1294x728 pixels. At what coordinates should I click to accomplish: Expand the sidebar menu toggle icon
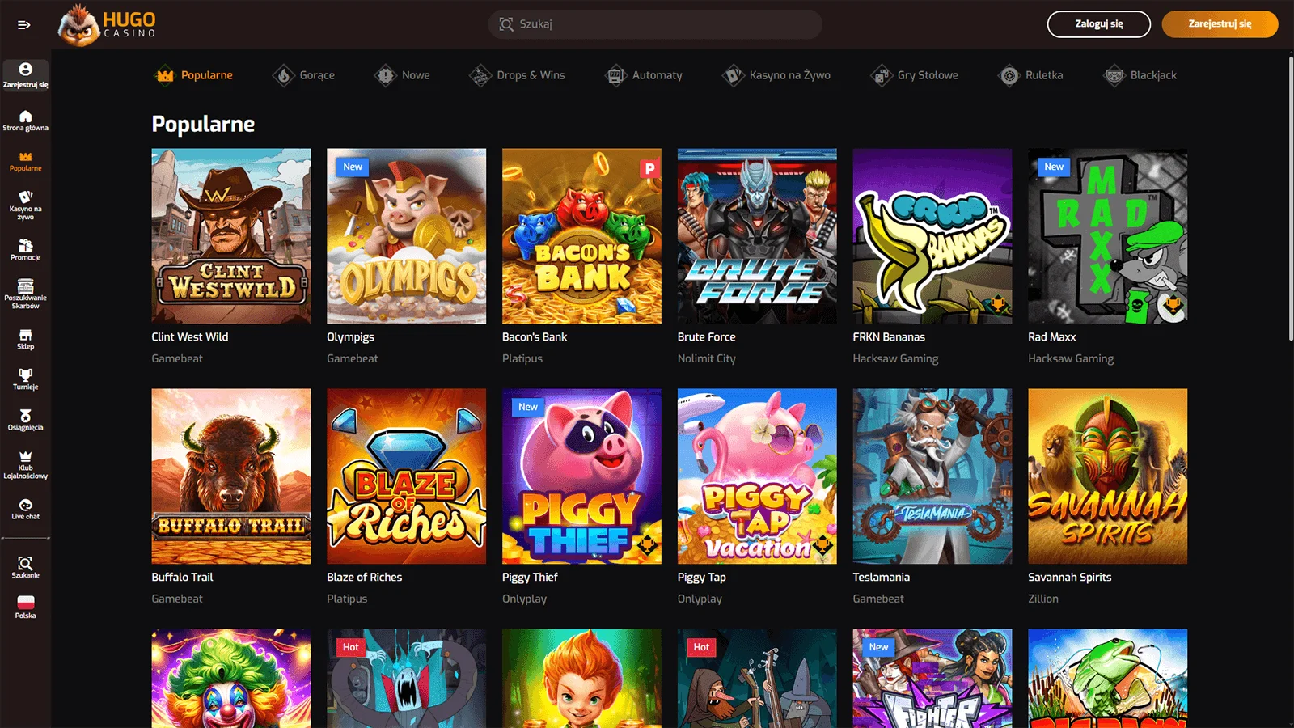24,25
